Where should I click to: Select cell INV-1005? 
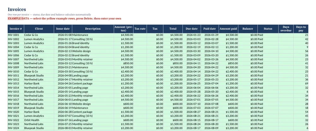16,51
